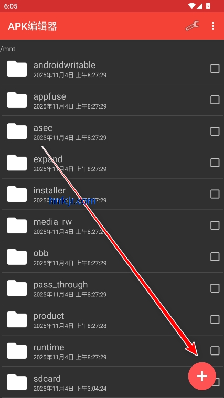Tick the media_rw checkbox
The image size is (224, 398).
tap(215, 225)
